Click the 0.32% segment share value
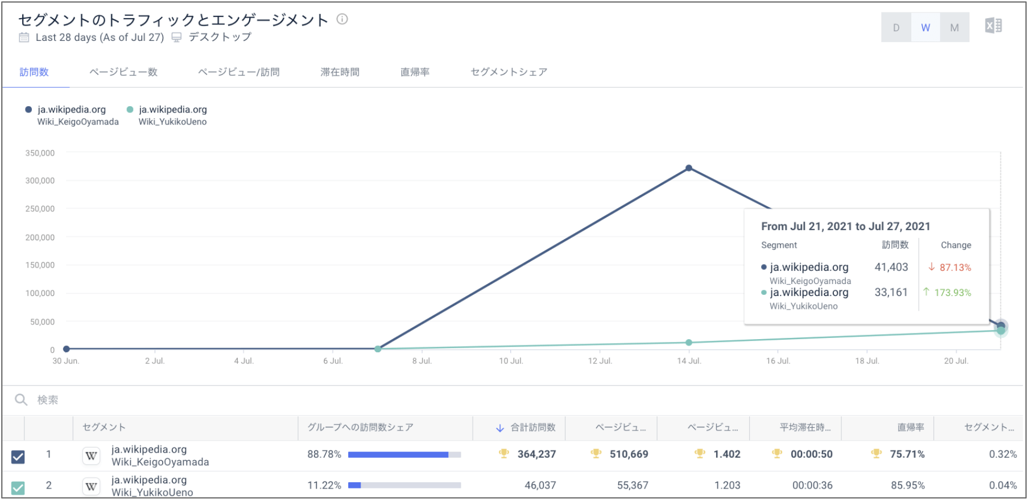This screenshot has height=501, width=1029. [1003, 454]
